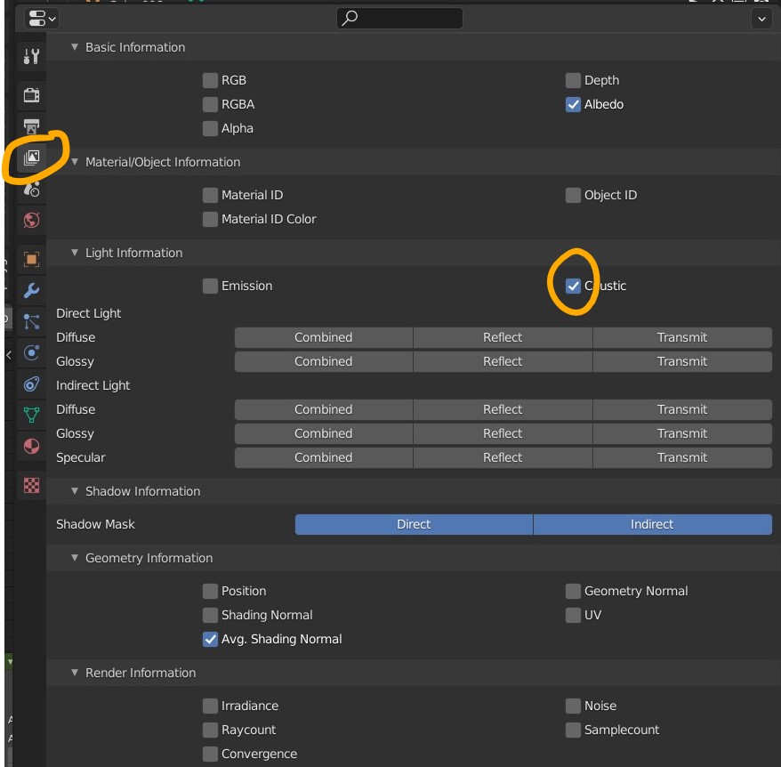Enable the Emission checkbox
The image size is (781, 767).
(x=211, y=287)
